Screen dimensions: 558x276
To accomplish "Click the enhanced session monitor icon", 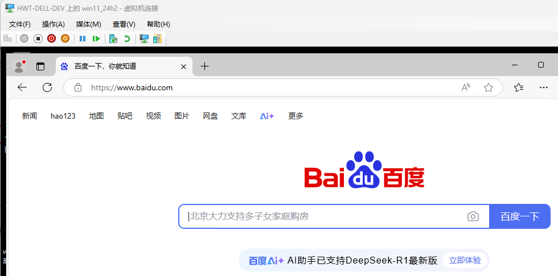I will 143,39.
